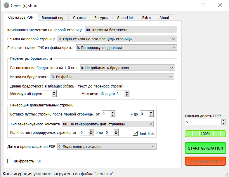The height and width of the screenshot is (177, 229).
Task: Increase empty pages 'от' value with up arrow
Action: [113, 112]
